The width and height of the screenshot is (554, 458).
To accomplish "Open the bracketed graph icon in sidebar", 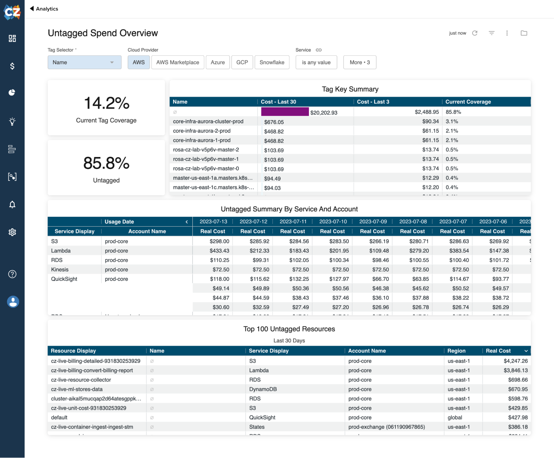I will [x=12, y=177].
